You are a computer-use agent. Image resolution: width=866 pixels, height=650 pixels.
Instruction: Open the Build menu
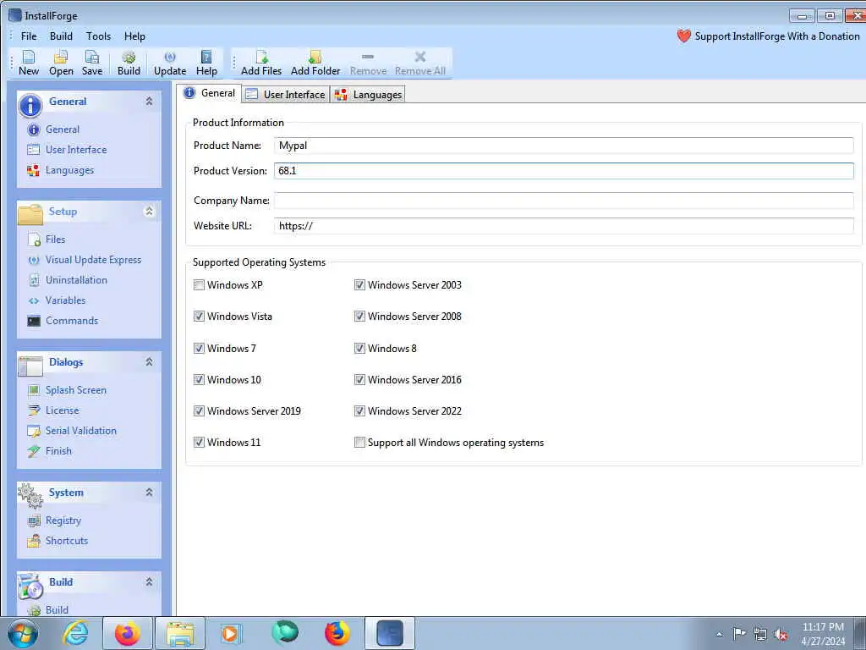point(61,36)
